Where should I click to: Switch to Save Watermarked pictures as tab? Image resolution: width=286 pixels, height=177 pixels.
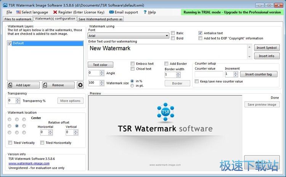101,19
